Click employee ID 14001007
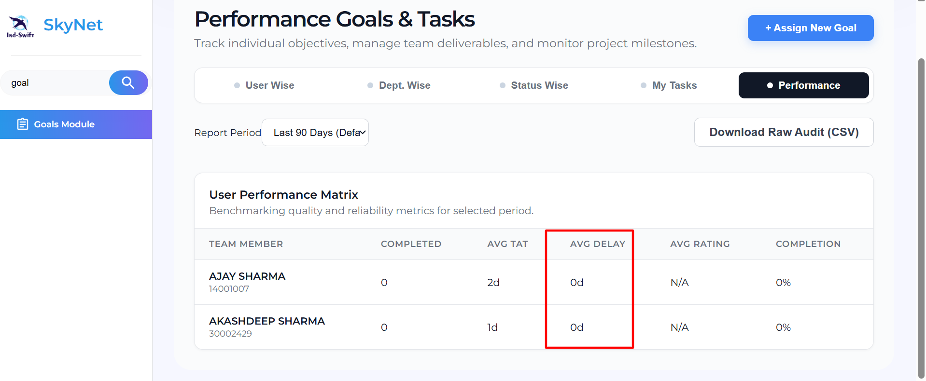The image size is (926, 381). [x=229, y=289]
